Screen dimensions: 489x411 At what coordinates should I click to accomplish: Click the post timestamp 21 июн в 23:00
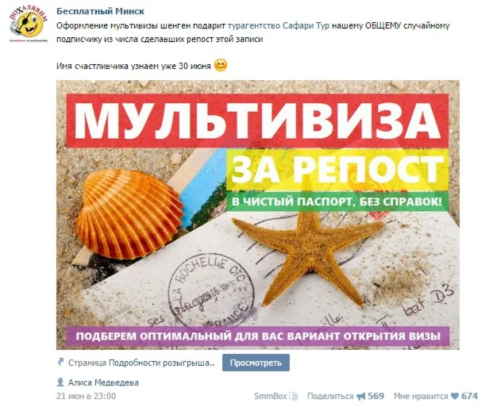point(86,396)
